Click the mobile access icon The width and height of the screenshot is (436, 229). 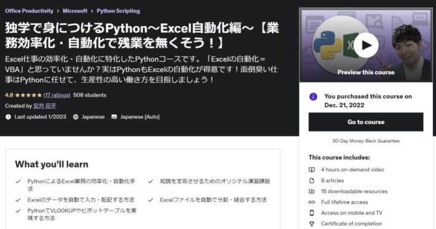tap(312, 213)
